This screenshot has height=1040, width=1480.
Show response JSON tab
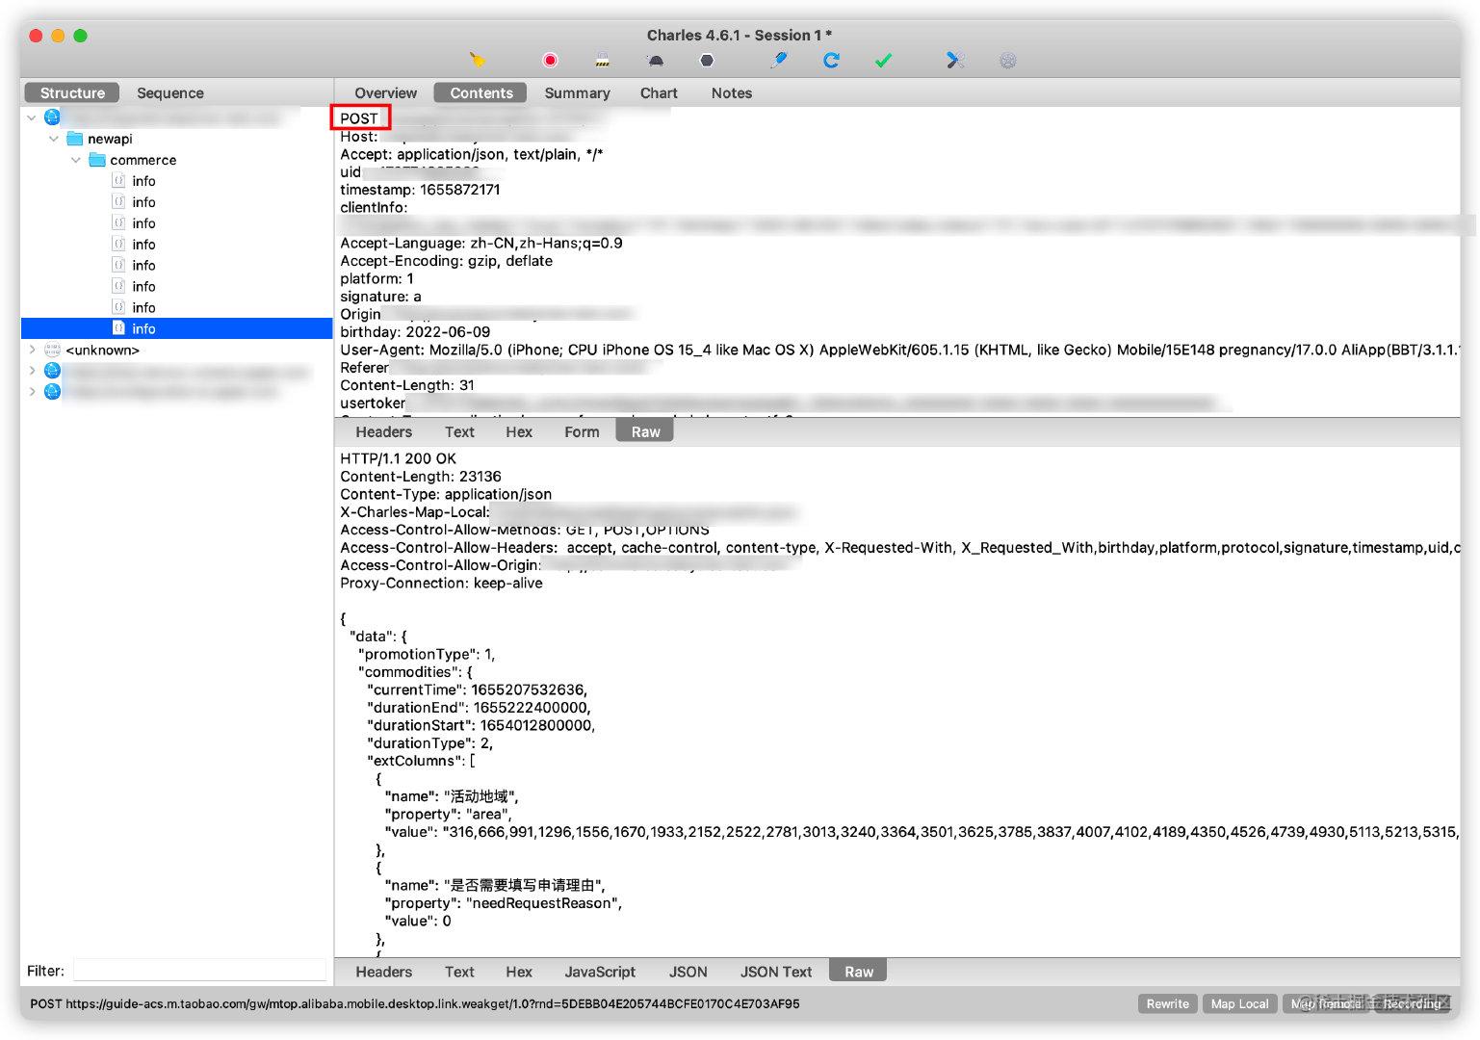688,973
